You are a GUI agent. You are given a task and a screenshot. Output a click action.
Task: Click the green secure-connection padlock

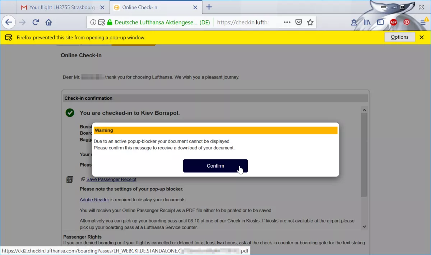[110, 22]
